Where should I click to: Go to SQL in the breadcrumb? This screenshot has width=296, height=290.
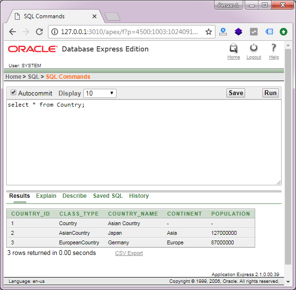coord(34,77)
